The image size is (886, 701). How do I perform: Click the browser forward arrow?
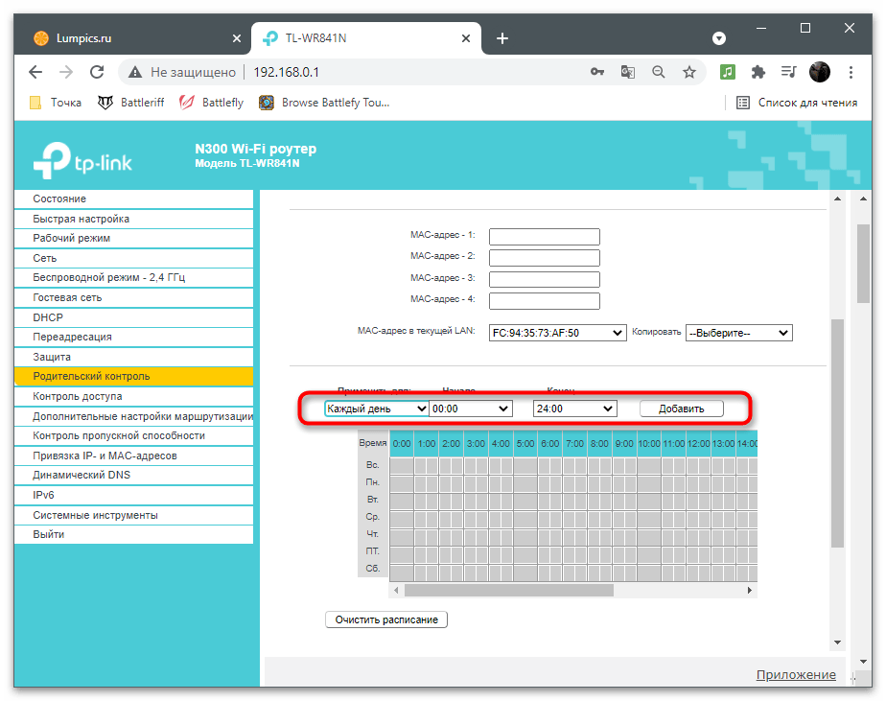pyautogui.click(x=66, y=72)
